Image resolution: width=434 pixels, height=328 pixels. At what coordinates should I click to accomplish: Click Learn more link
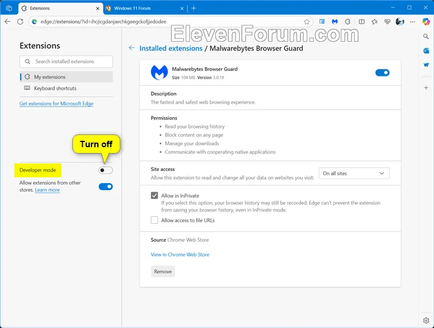click(47, 190)
